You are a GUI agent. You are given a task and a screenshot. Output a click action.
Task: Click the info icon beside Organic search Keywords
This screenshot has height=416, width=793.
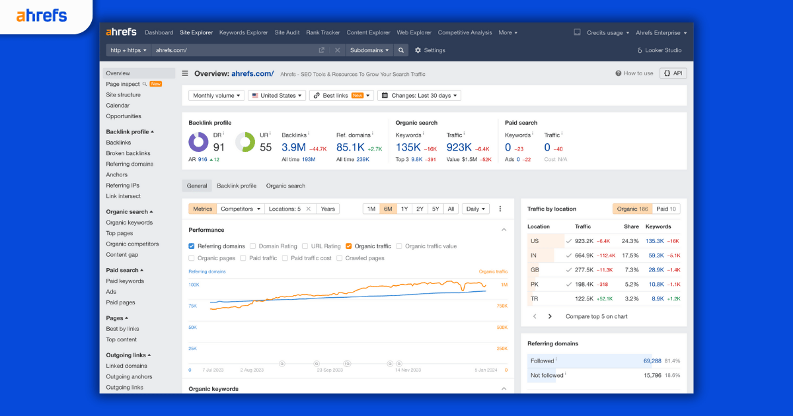click(x=424, y=134)
